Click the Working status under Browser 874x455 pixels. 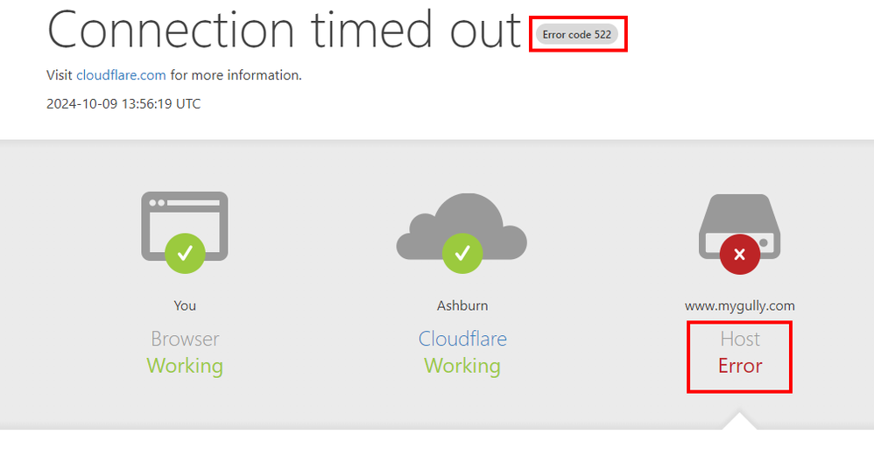[185, 365]
